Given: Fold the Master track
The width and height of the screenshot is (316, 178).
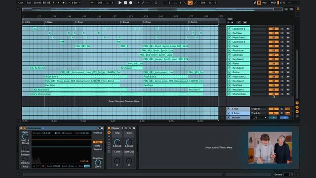Looking at the screenshot, I should tap(229, 118).
